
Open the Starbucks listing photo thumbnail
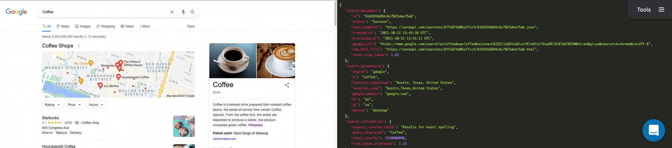tap(184, 126)
